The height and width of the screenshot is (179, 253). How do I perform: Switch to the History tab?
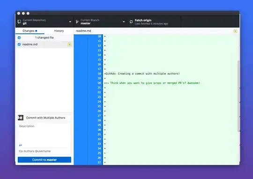coord(59,31)
